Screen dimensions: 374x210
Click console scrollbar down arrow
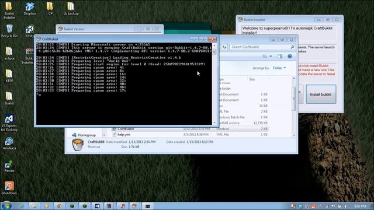(x=214, y=123)
